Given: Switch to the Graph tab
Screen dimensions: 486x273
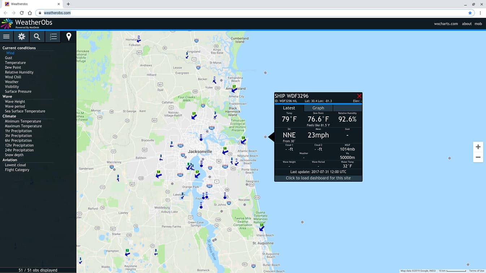Looking at the screenshot, I should (x=318, y=108).
